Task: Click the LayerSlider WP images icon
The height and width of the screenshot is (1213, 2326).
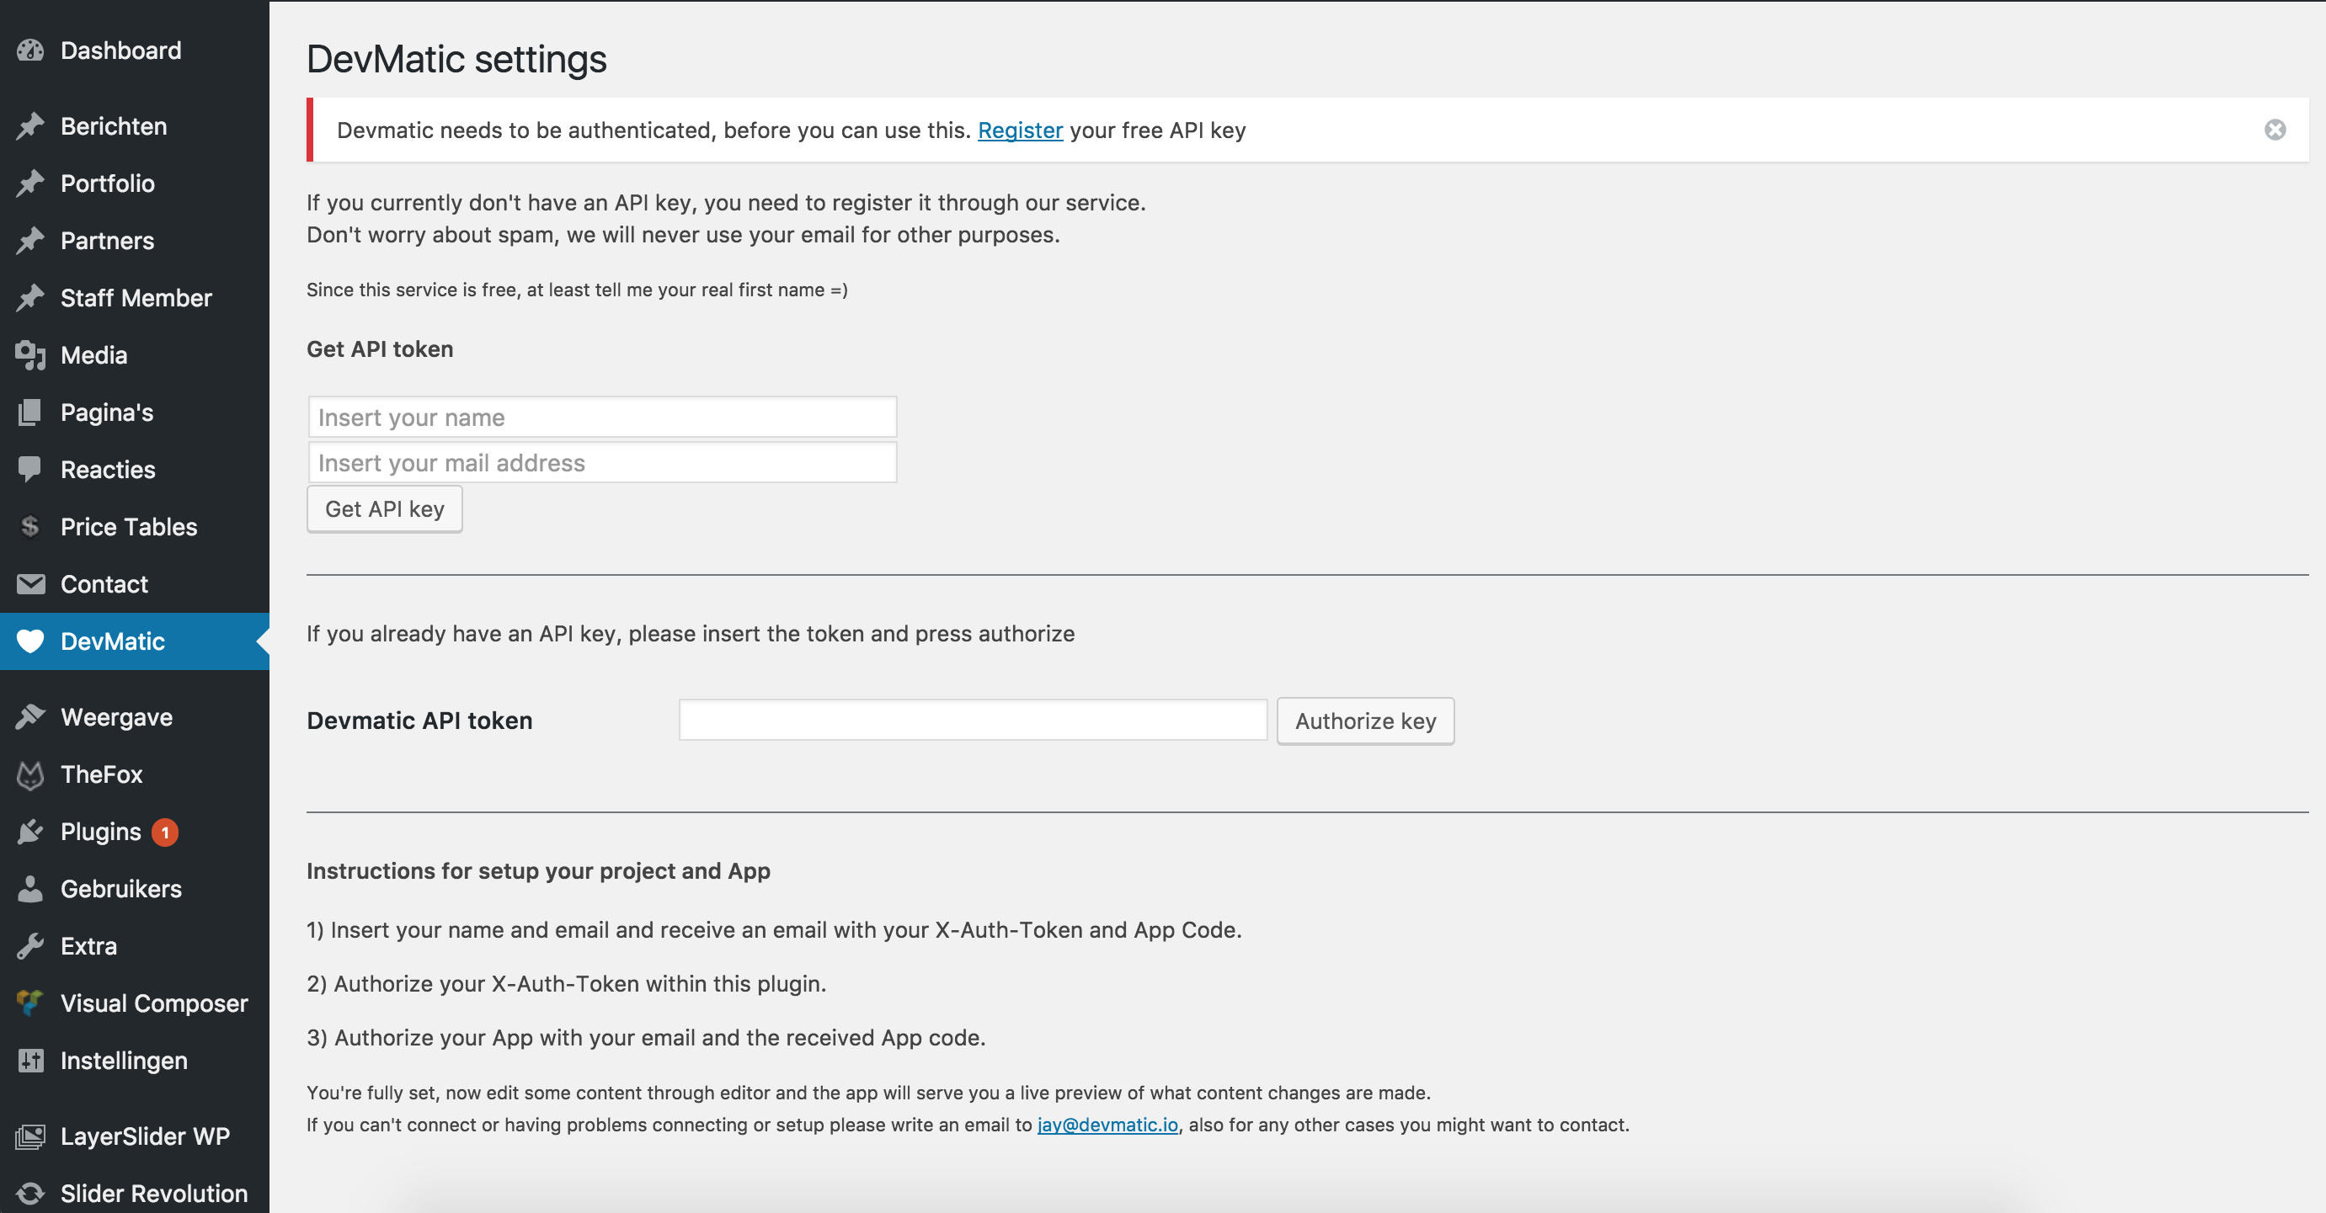Action: [29, 1136]
